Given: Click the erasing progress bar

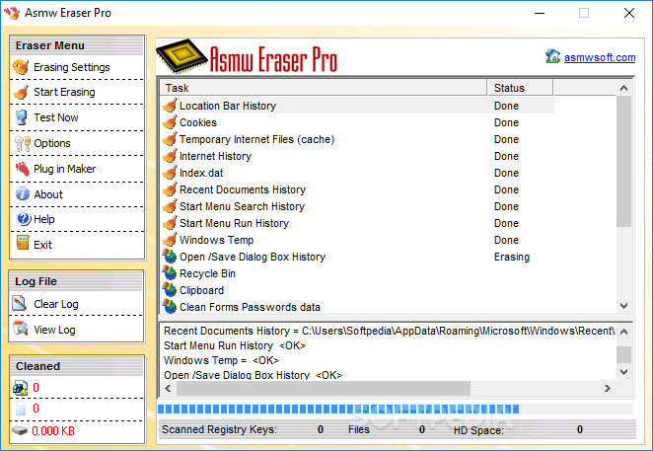Looking at the screenshot, I should [396, 409].
